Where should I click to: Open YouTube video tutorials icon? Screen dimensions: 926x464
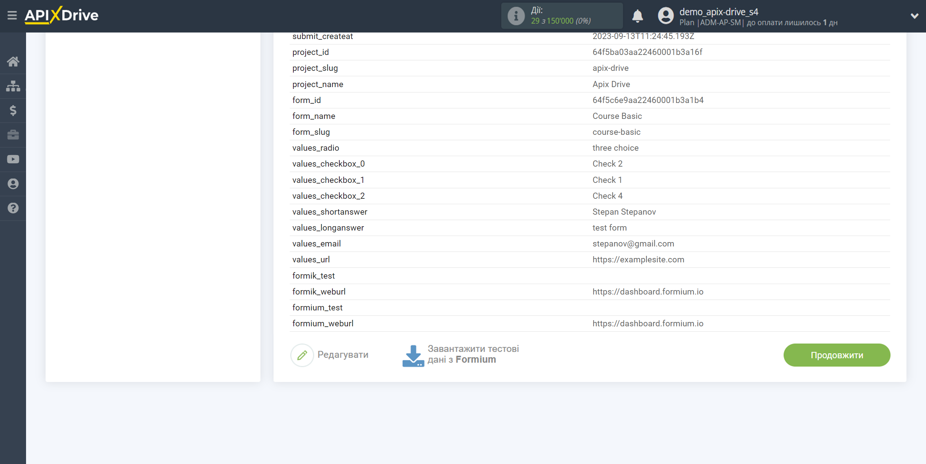(13, 159)
